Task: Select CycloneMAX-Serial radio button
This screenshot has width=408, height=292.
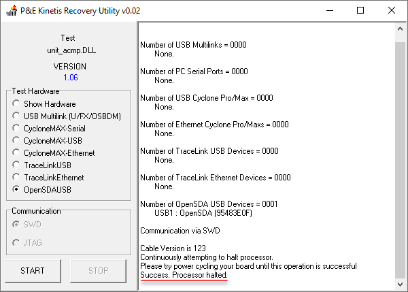Action: point(16,129)
